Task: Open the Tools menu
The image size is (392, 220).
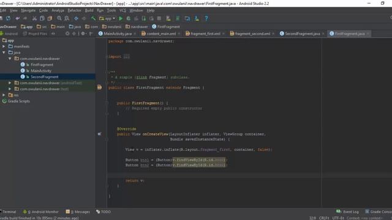Action: (111, 10)
